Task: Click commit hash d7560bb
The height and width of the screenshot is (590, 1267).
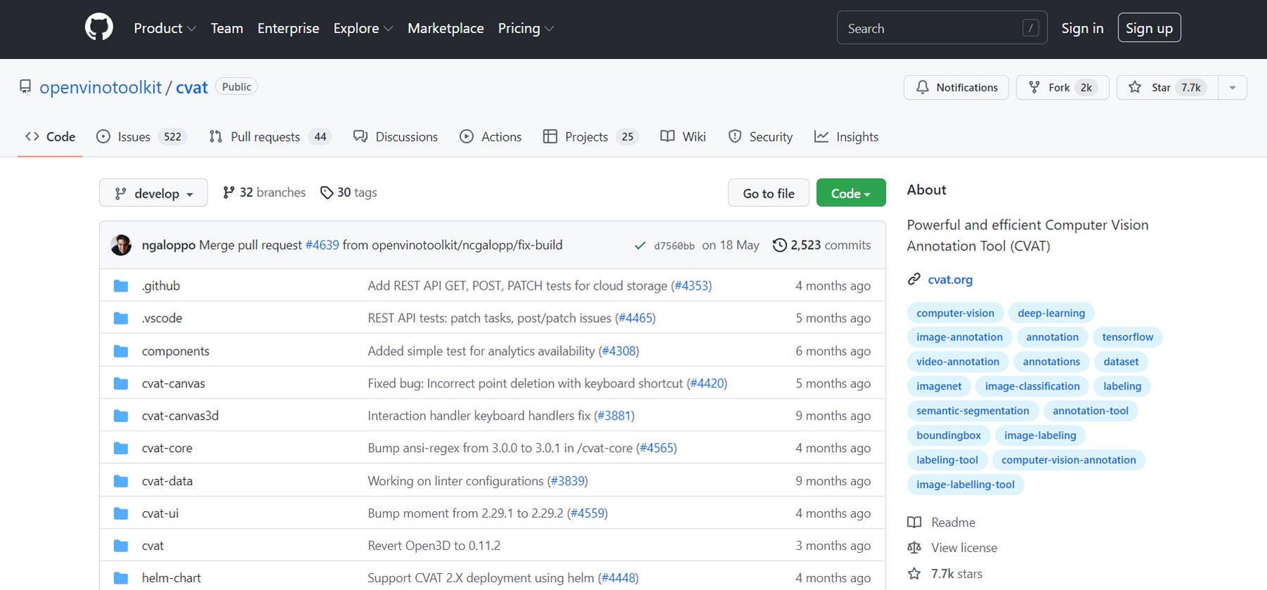Action: pos(674,245)
